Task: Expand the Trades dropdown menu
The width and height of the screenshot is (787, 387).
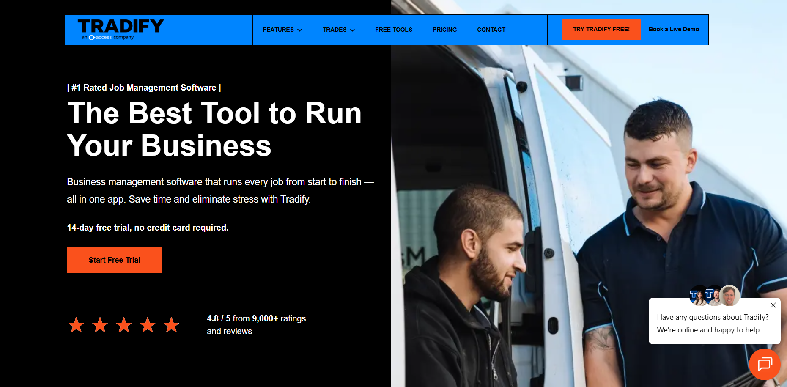Action: (x=338, y=30)
